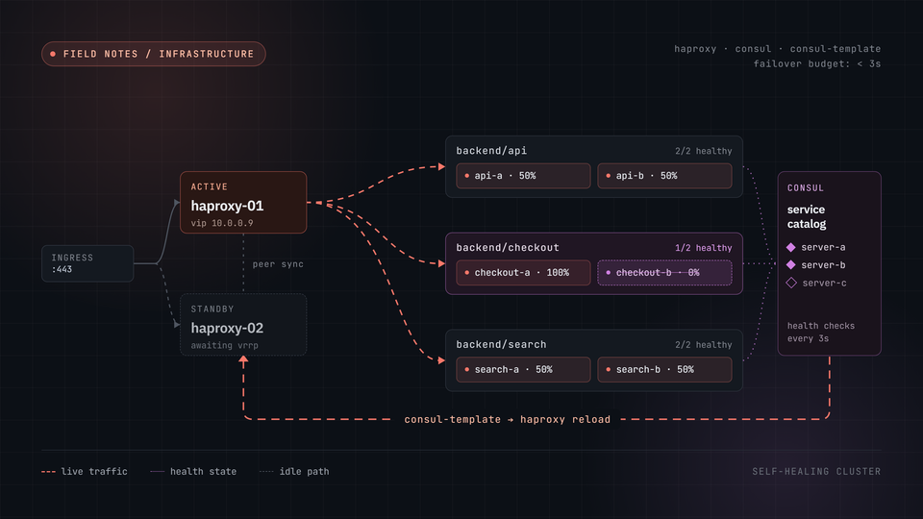Click the server-b diamond icon
Screen dimensions: 923x519
(x=791, y=265)
